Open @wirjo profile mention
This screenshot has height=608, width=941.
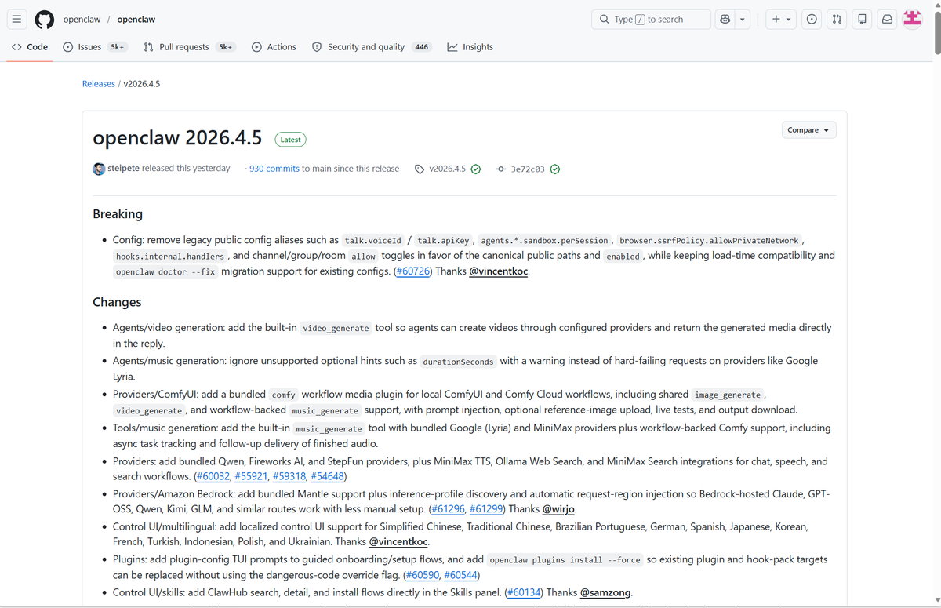tap(559, 509)
